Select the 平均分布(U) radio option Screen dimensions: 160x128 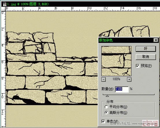pos(106,107)
